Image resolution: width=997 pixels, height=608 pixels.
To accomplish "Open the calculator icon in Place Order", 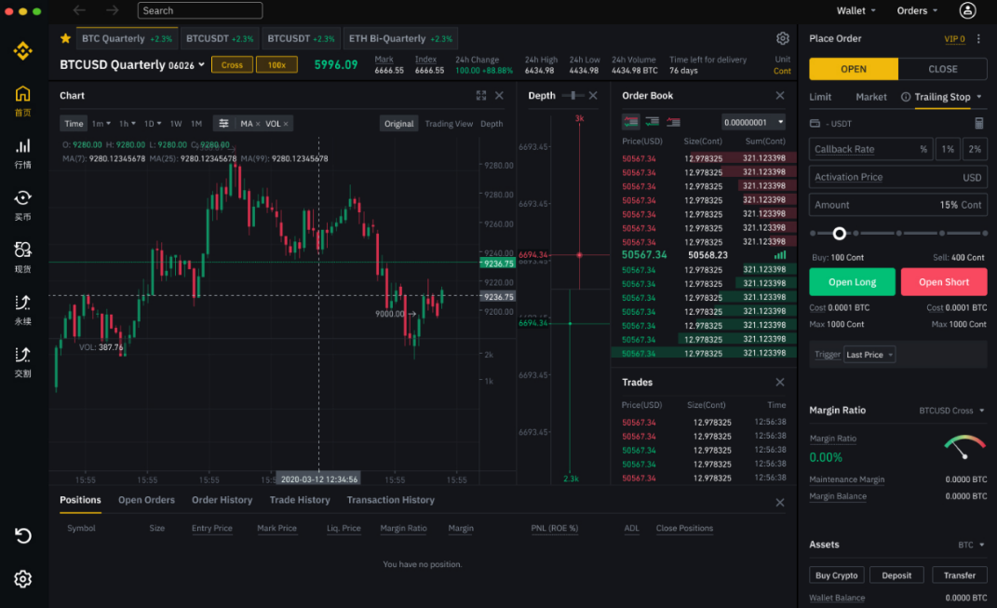I will tap(979, 124).
